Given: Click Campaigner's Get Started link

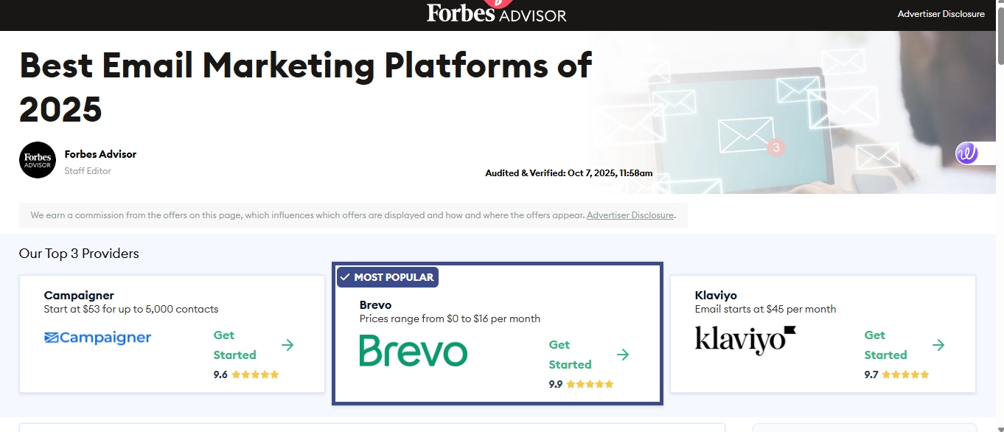Looking at the screenshot, I should pos(234,345).
